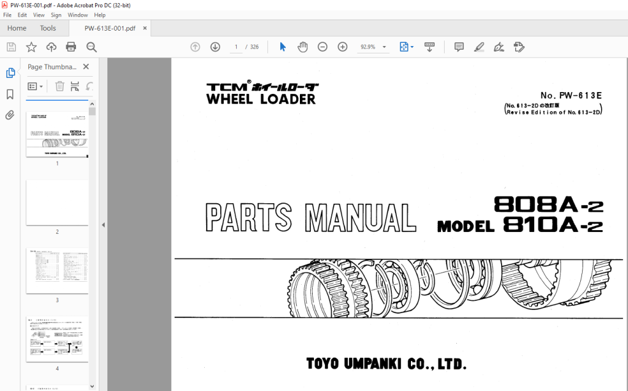Click the current page number field
The width and height of the screenshot is (628, 391).
pyautogui.click(x=236, y=47)
